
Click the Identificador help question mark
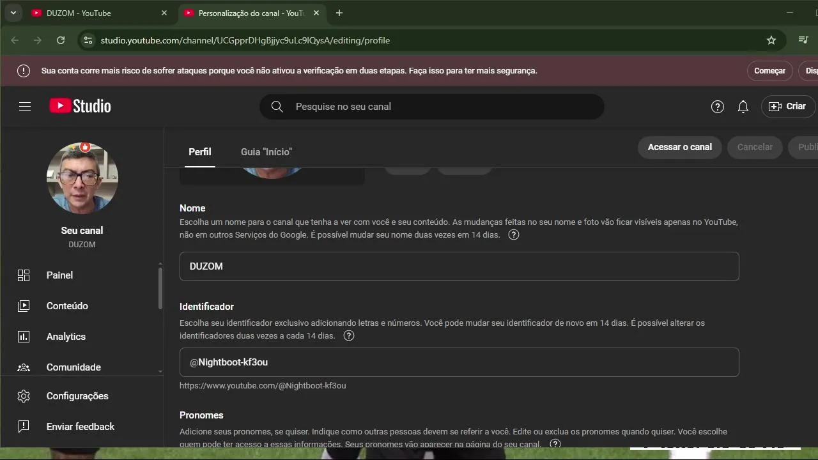(349, 335)
